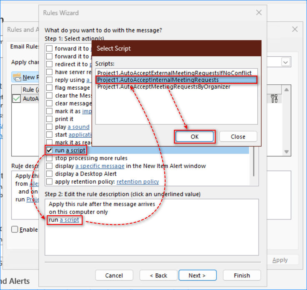This screenshot has height=290, width=307.
Task: Check the 'flag message' checkbox
Action: (49, 88)
